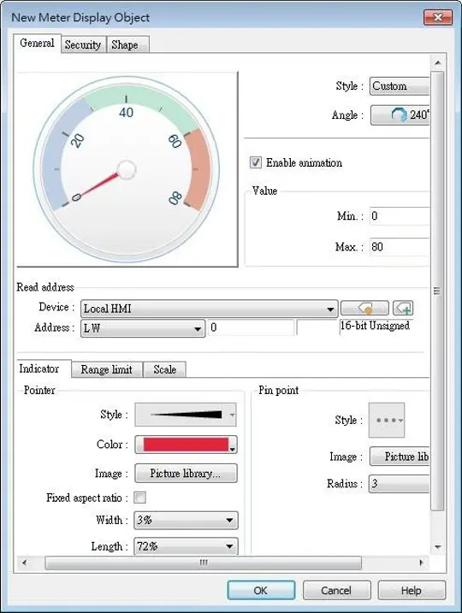Expand the Device Local HMI dropdown
Viewport: 462px width, 613px height.
pos(209,309)
